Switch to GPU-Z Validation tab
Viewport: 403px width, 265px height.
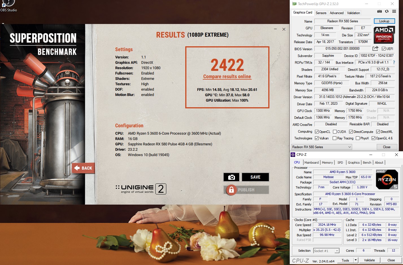[353, 13]
